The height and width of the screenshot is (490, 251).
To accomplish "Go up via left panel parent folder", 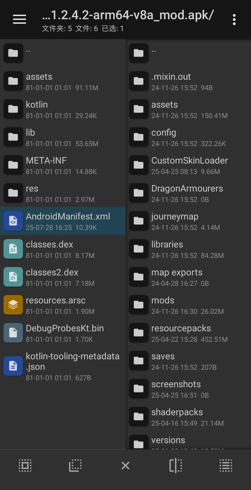I will [x=63, y=52].
